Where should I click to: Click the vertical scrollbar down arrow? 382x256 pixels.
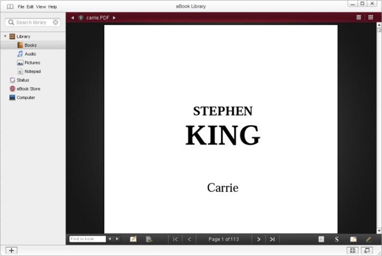[379, 231]
